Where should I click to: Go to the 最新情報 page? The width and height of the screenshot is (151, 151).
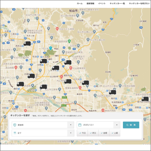pyautogui.click(x=90, y=3)
